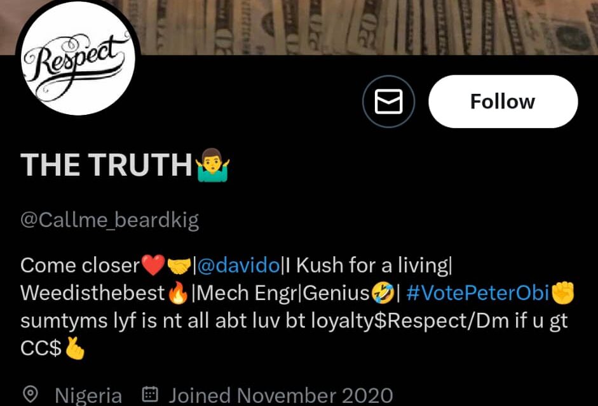Click the calendar joined icon

coord(150,395)
